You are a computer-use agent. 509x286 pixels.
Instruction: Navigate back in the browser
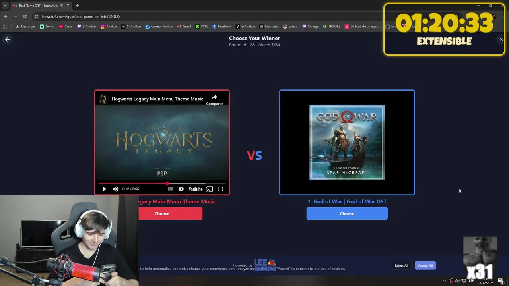click(x=6, y=17)
